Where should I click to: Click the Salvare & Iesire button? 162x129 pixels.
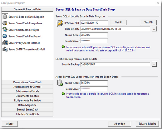click(147, 124)
